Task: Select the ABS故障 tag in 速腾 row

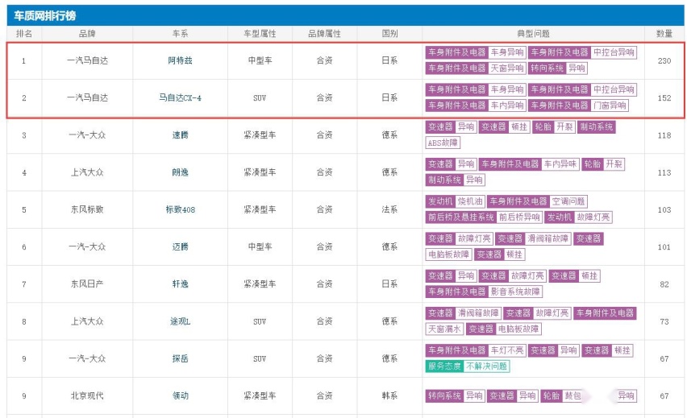Action: 443,143
